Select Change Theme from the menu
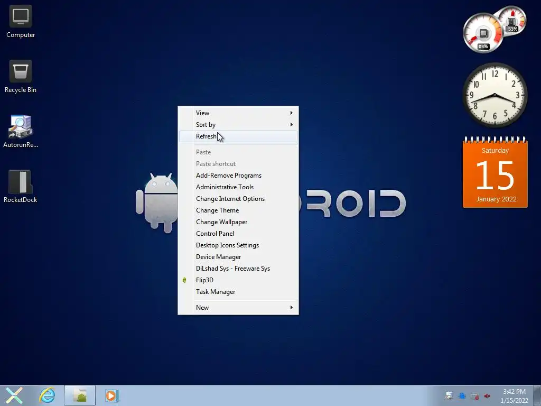Viewport: 541px width, 406px height. coord(238,210)
